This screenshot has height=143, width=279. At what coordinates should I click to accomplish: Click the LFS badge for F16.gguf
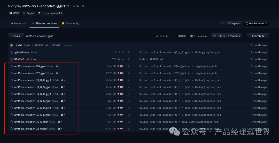point(120,66)
